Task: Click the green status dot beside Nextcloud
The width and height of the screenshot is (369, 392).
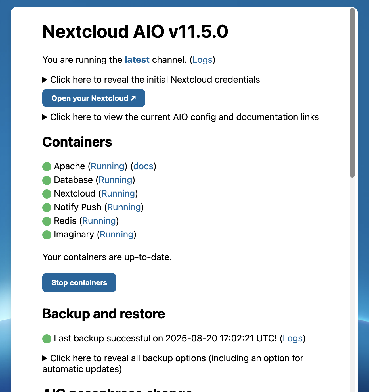Action: [x=47, y=194]
